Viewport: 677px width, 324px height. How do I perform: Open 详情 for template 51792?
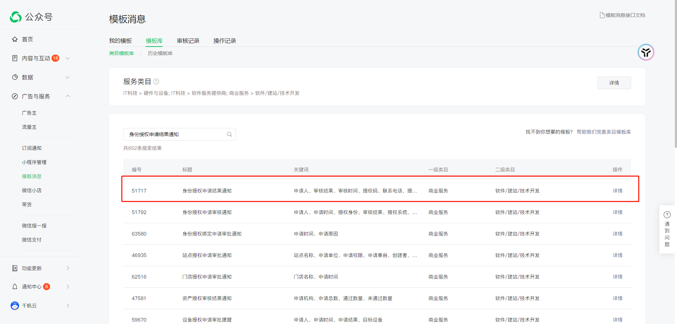tap(617, 212)
